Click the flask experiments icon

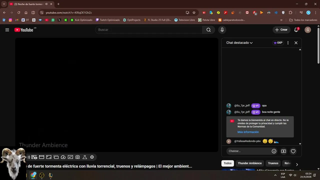tap(85, 157)
